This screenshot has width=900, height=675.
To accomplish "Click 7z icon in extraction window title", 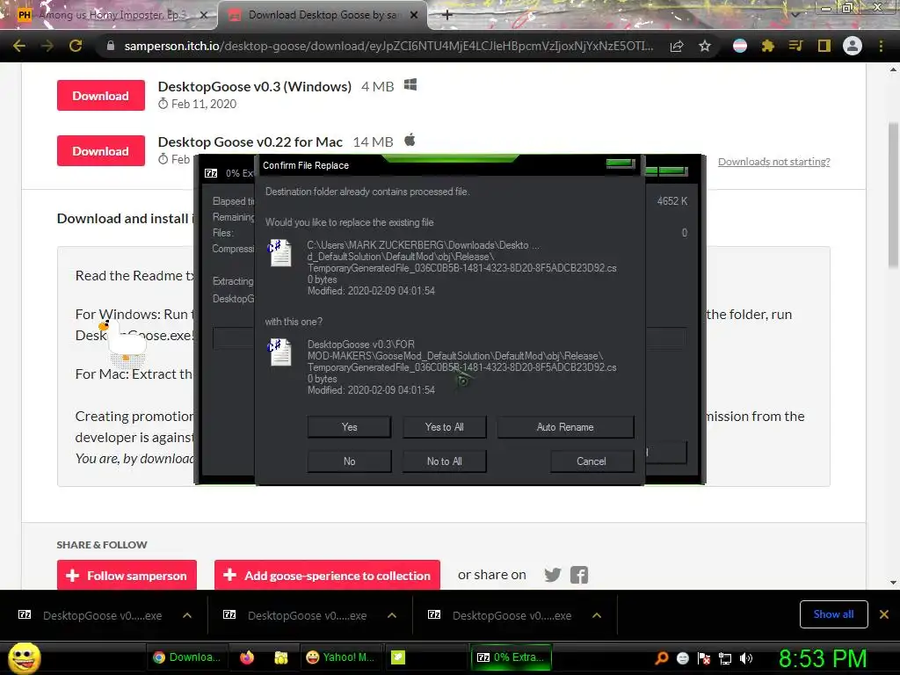I will click(x=211, y=173).
